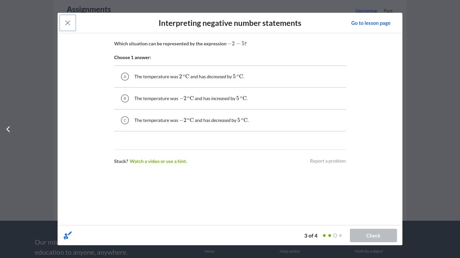Choose answer C: was −2°C, decreased
The height and width of the screenshot is (258, 460).
coord(125,120)
